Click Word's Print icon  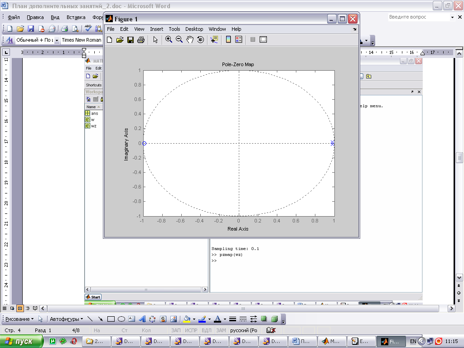pyautogui.click(x=64, y=29)
